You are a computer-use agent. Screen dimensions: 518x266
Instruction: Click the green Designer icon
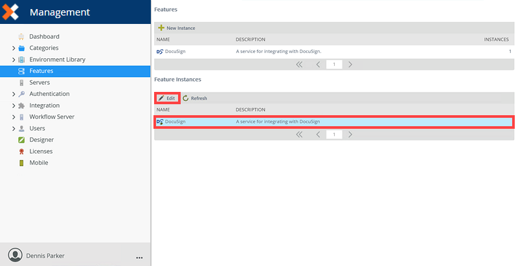click(x=21, y=140)
